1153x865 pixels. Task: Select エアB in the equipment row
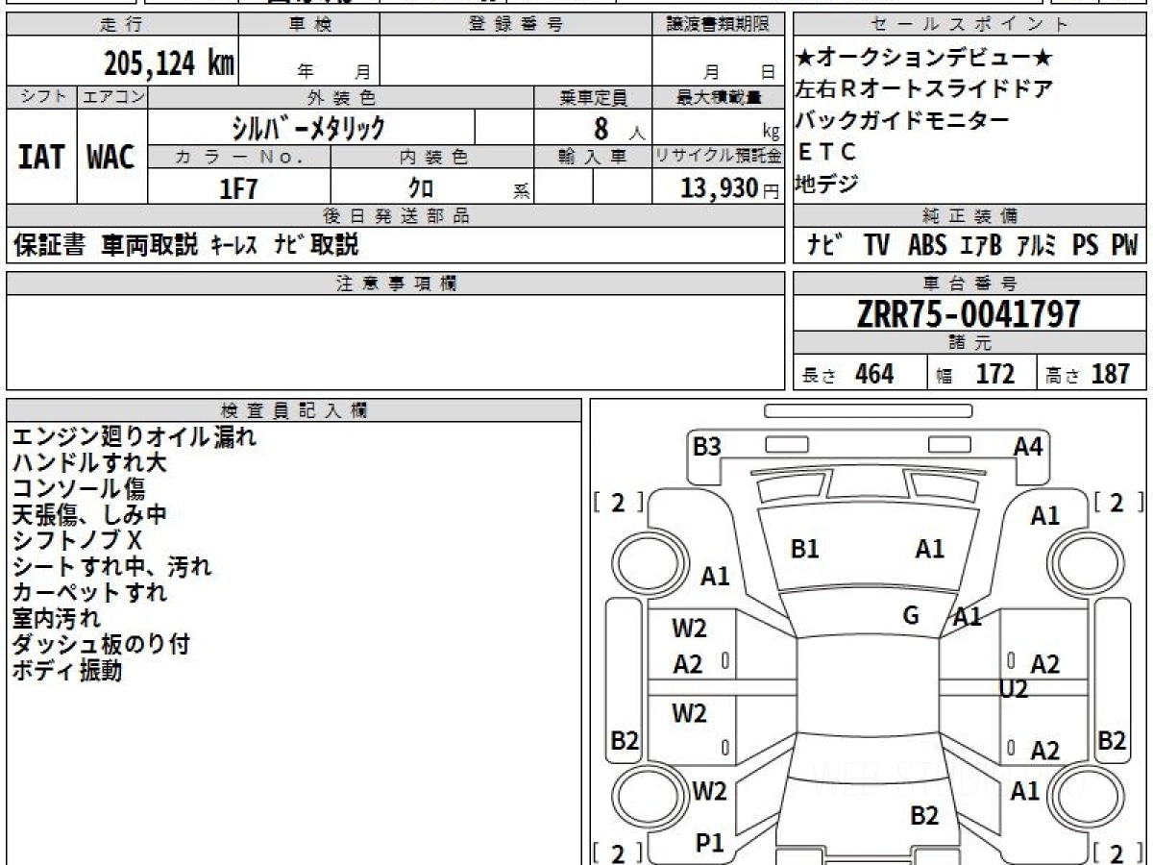pyautogui.click(x=981, y=246)
